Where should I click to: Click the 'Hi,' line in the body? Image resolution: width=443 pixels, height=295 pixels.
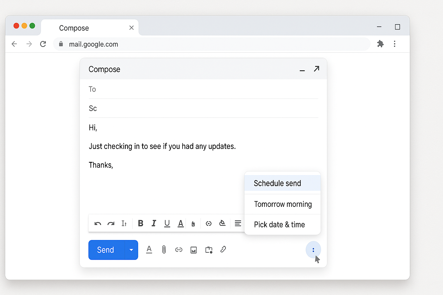[x=93, y=128]
